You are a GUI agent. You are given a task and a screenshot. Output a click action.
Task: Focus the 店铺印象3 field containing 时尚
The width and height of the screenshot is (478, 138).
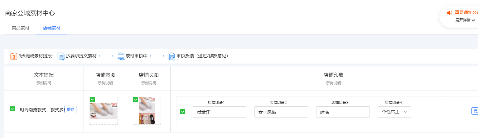pos(343,112)
